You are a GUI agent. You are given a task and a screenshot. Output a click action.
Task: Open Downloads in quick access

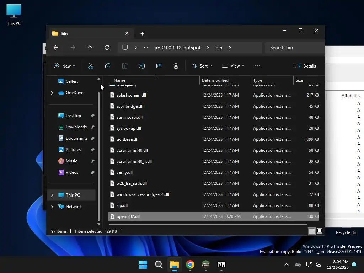pos(76,127)
